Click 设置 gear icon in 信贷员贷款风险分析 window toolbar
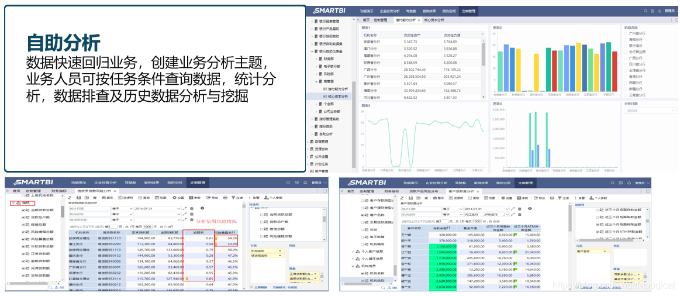This screenshot has width=680, height=296. tap(174, 198)
